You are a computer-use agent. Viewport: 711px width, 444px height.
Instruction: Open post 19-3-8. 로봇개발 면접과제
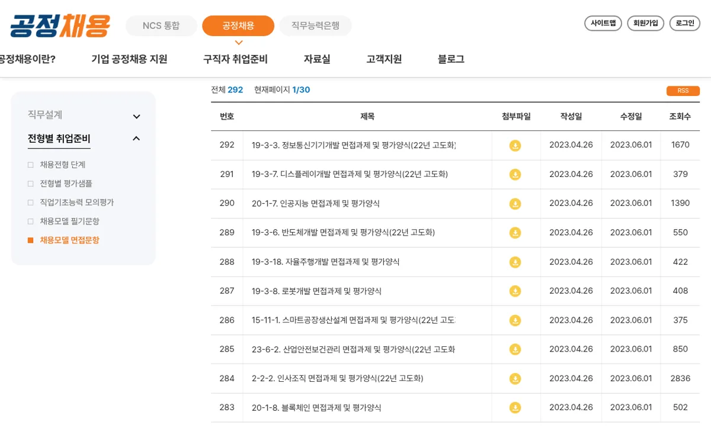coord(316,291)
